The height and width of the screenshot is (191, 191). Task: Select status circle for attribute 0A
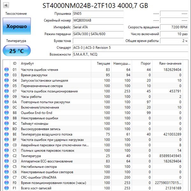point(7,102)
